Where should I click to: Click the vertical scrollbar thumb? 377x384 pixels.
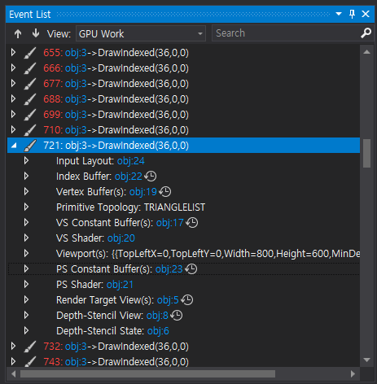[x=366, y=154]
